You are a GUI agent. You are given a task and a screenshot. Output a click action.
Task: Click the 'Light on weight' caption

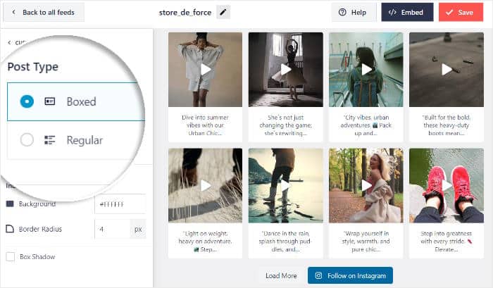206,241
